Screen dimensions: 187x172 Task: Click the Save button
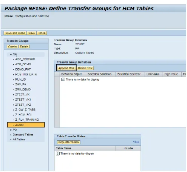(x=32, y=33)
